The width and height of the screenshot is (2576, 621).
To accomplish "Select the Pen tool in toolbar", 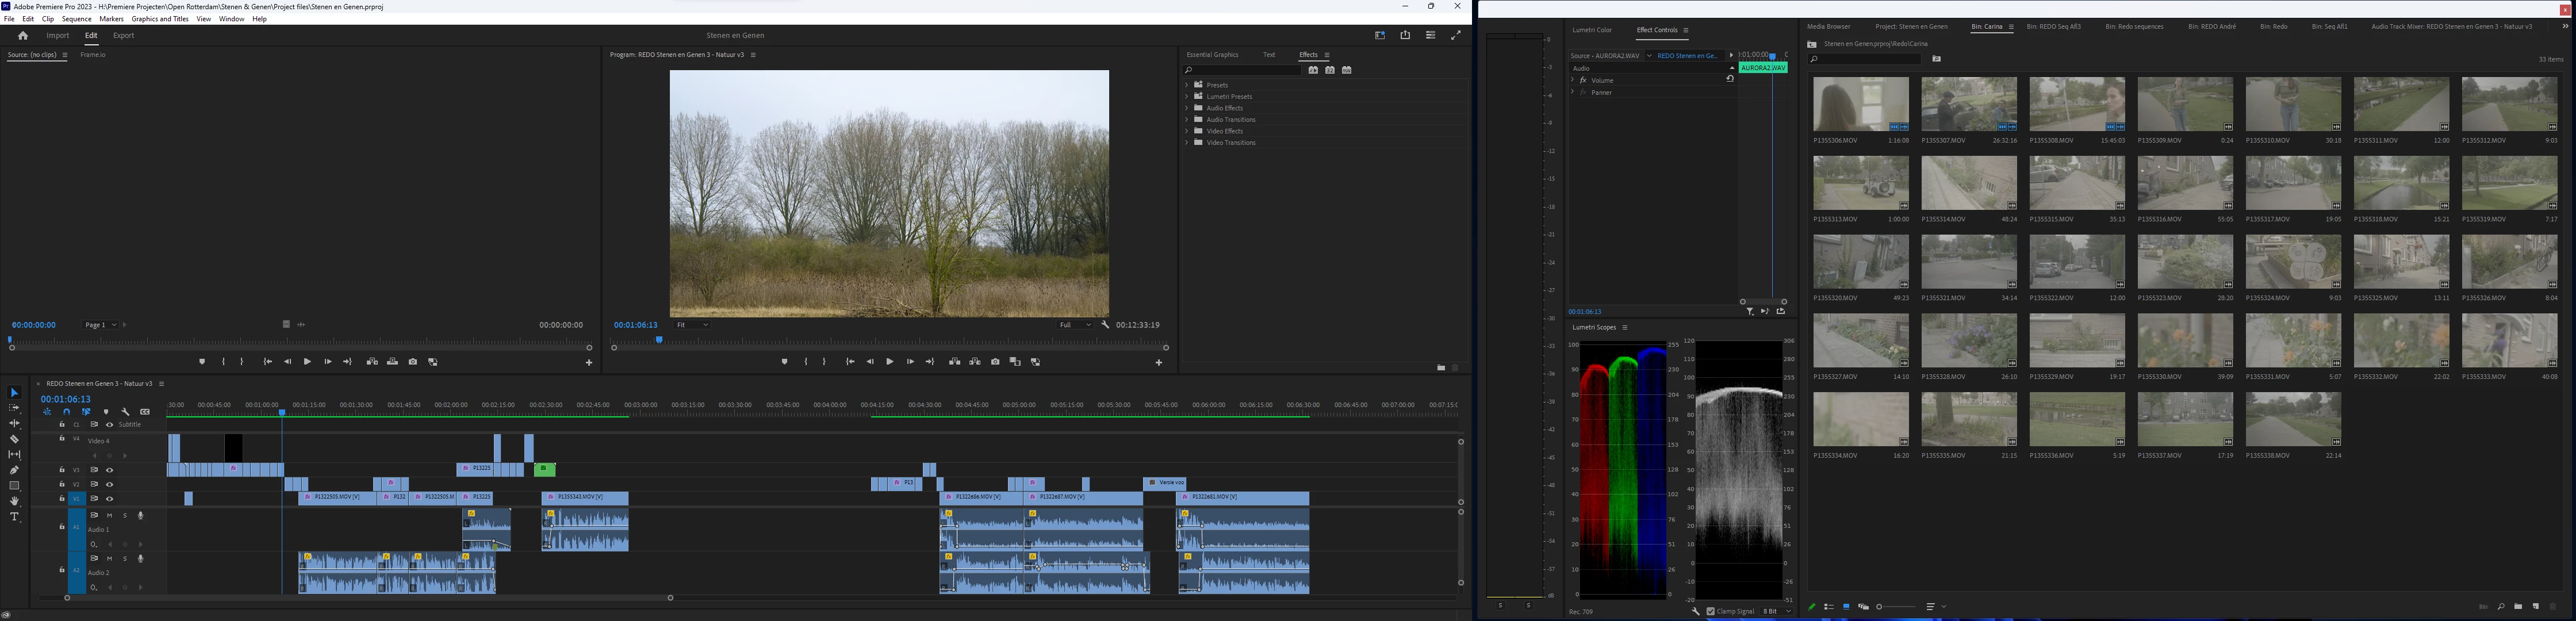I will click(x=14, y=470).
